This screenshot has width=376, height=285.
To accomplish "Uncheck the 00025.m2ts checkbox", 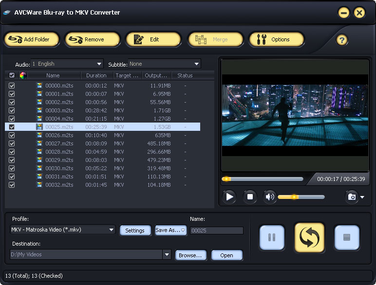I will pos(12,127).
